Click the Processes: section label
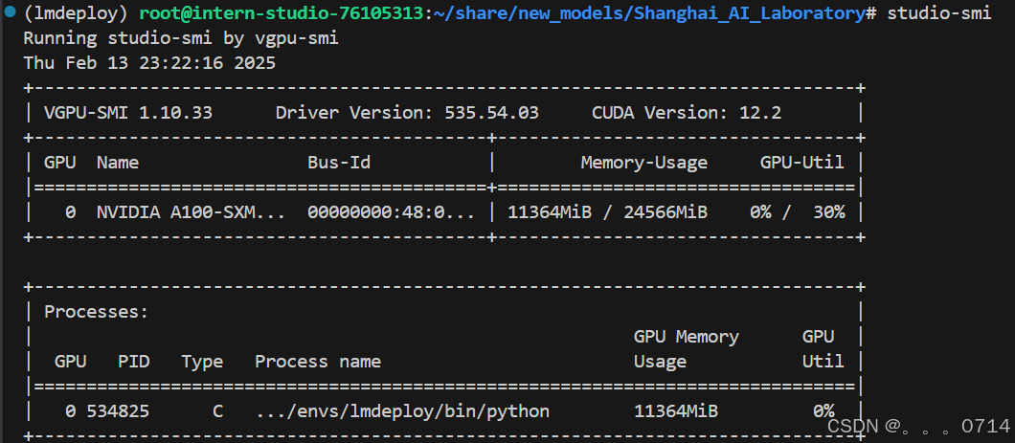 tap(97, 312)
